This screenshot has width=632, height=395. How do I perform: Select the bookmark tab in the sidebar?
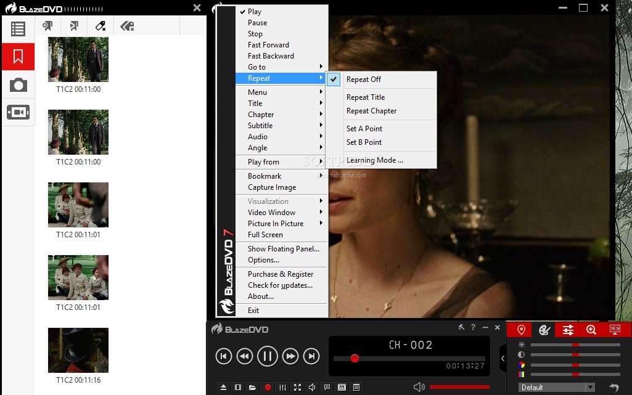point(18,56)
